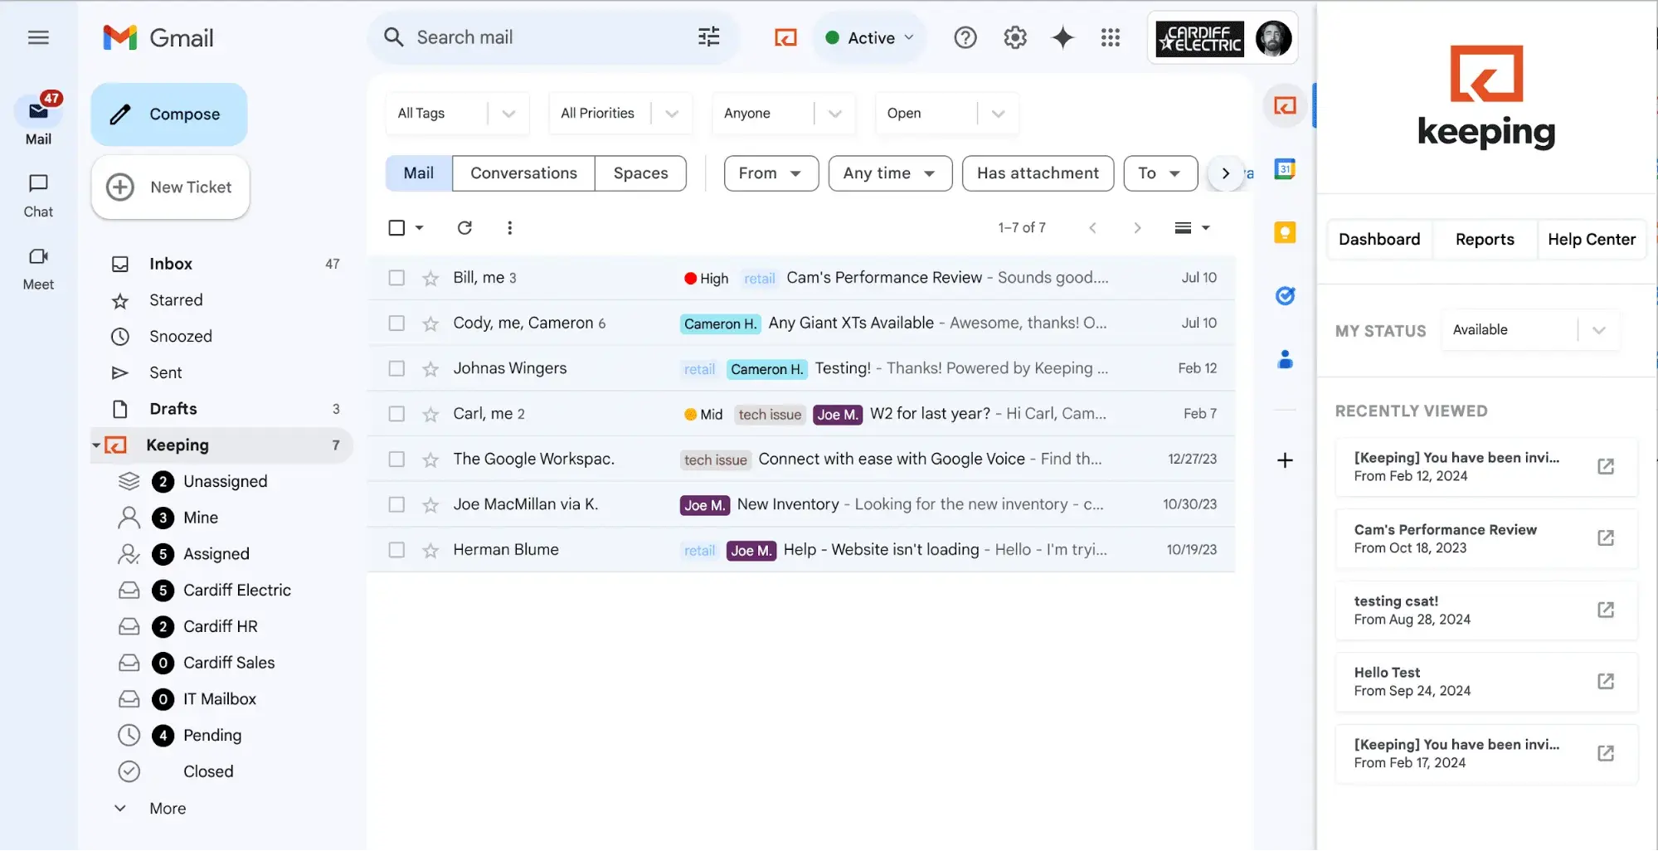The height and width of the screenshot is (851, 1658).
Task: Select the checkbox for Herman Blume's email
Action: pyautogui.click(x=396, y=549)
